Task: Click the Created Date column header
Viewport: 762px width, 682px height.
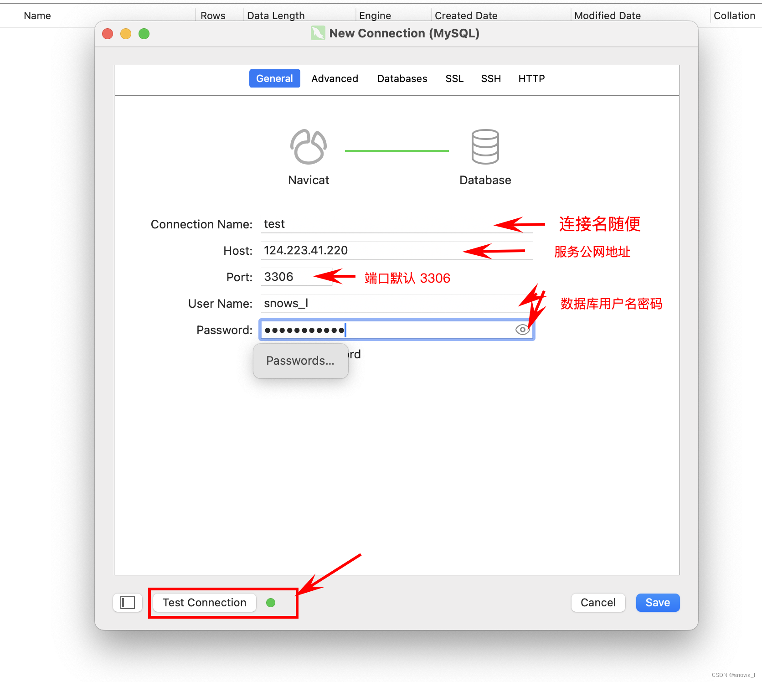Action: click(466, 15)
